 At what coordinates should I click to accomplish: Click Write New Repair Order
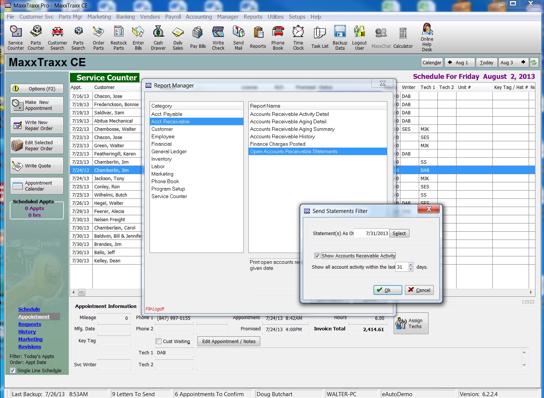[x=37, y=125]
